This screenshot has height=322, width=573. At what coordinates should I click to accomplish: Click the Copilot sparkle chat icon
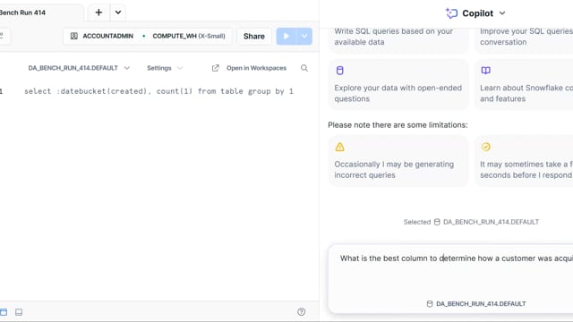click(x=451, y=13)
